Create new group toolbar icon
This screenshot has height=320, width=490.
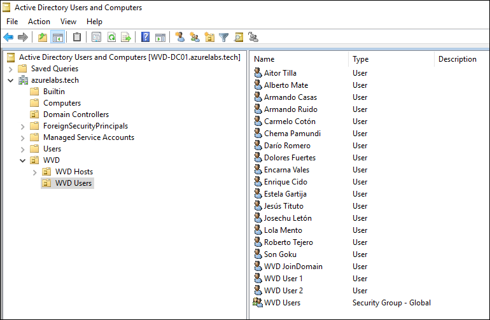tap(195, 38)
